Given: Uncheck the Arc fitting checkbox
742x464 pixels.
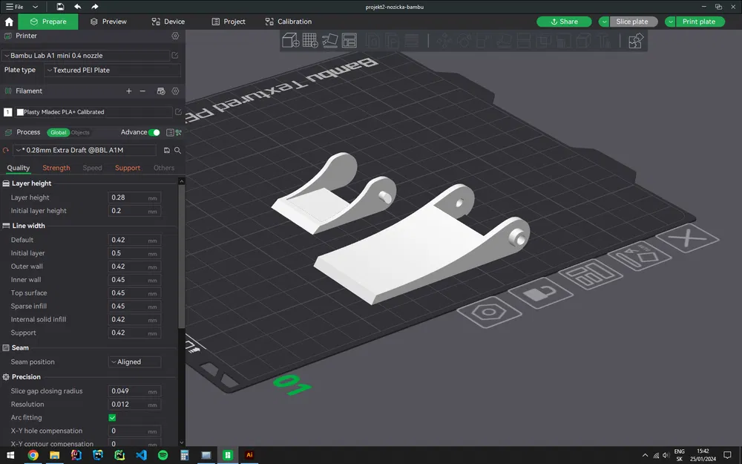Looking at the screenshot, I should click(x=113, y=418).
